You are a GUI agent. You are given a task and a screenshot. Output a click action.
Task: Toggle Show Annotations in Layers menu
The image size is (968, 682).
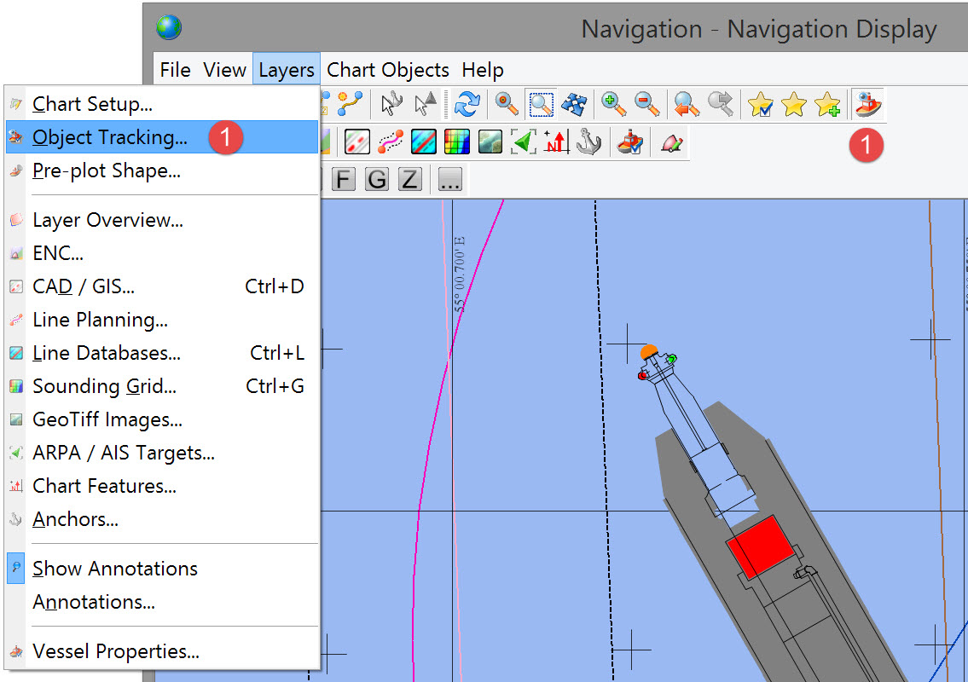[114, 569]
